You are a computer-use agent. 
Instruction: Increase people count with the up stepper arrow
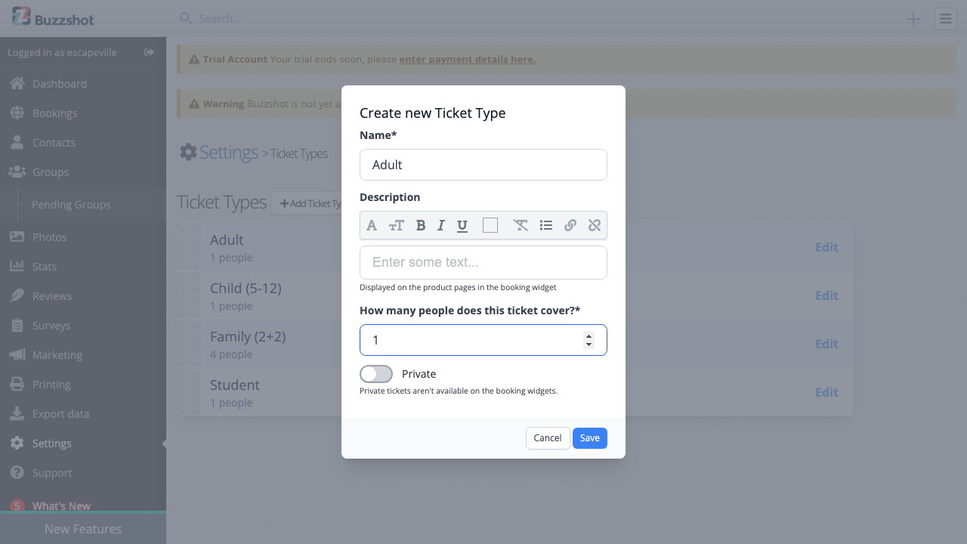pyautogui.click(x=589, y=335)
